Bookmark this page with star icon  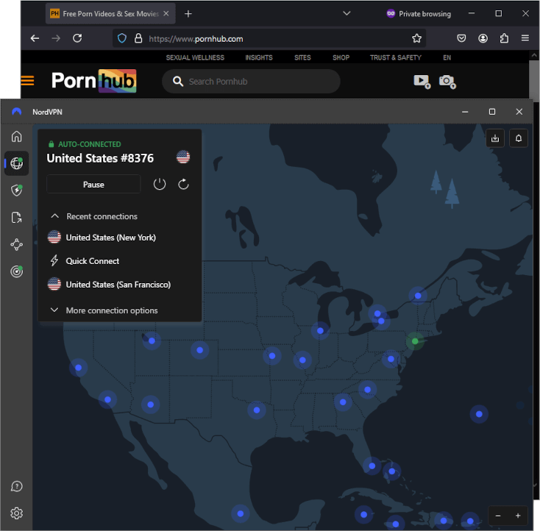416,38
